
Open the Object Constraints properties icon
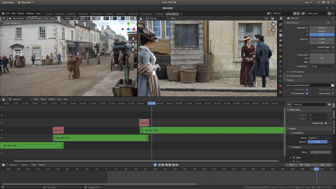(x=281, y=76)
